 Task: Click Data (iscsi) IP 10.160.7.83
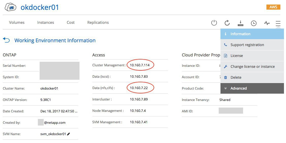pos(139,76)
